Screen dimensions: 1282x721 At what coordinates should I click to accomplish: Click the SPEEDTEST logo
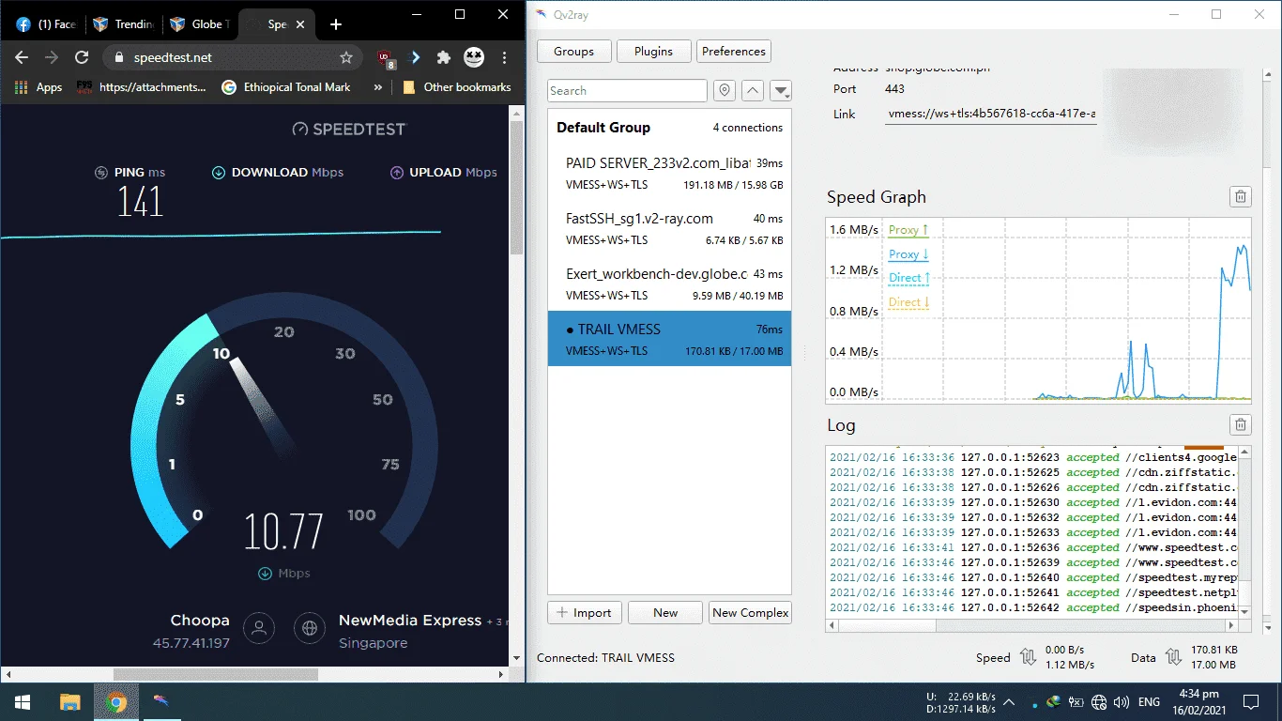tap(349, 129)
